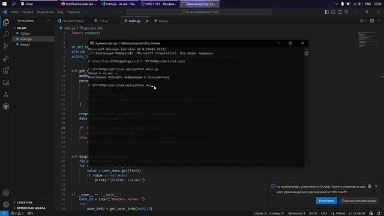Click Установить in the Docker notification

326,200
